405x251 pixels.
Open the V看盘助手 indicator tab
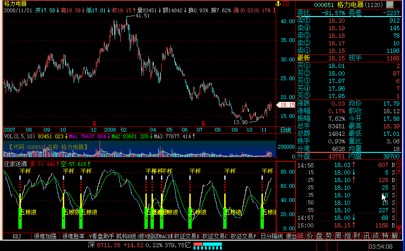(102, 236)
